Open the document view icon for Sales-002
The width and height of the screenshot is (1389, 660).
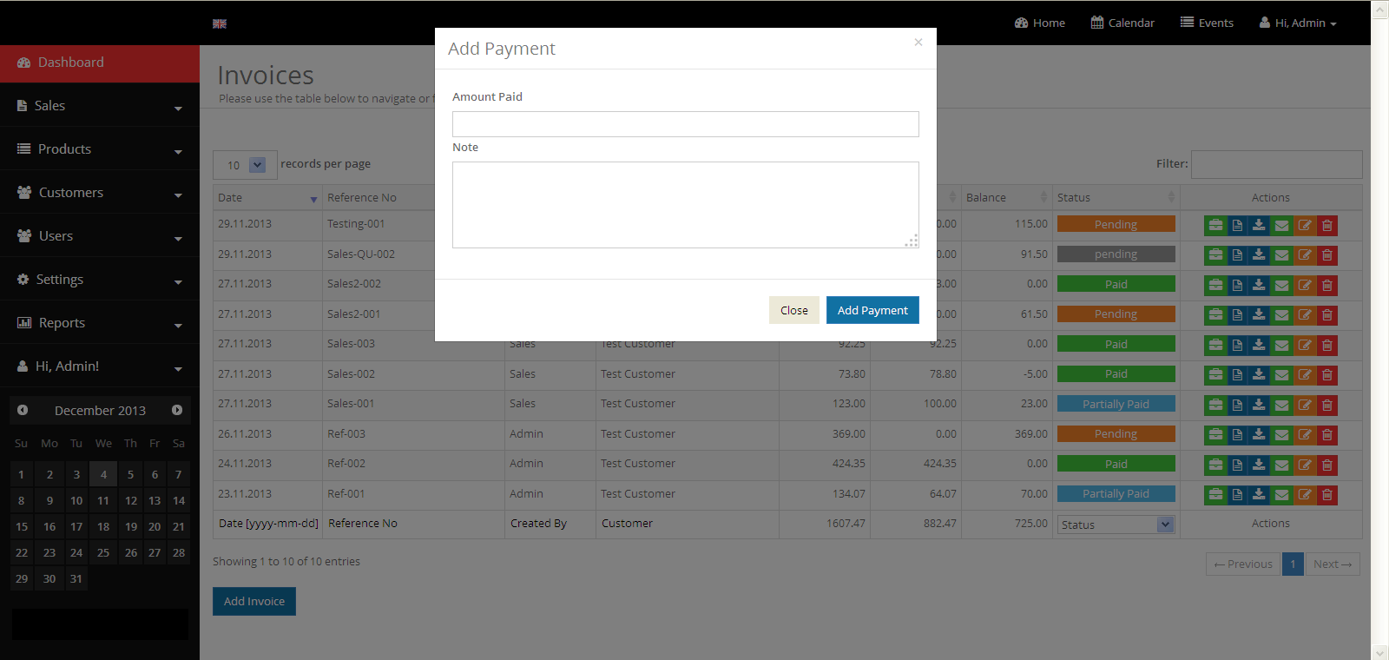pos(1237,375)
